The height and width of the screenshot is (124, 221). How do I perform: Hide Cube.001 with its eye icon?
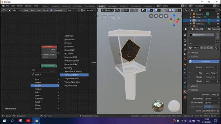click(x=218, y=20)
